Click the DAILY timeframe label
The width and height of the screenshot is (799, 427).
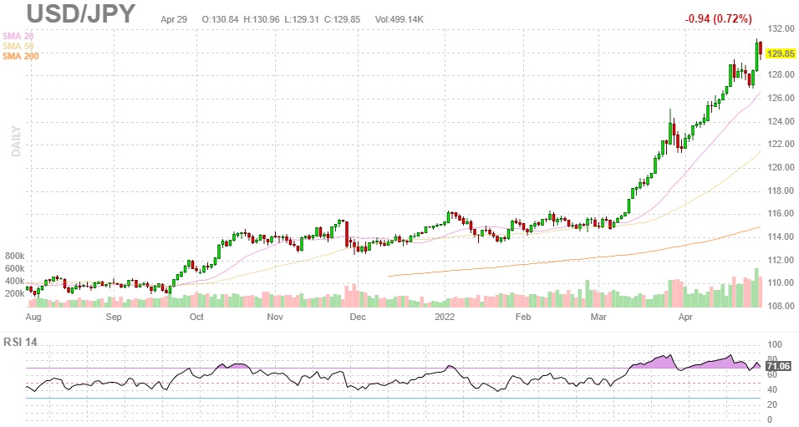[16, 141]
